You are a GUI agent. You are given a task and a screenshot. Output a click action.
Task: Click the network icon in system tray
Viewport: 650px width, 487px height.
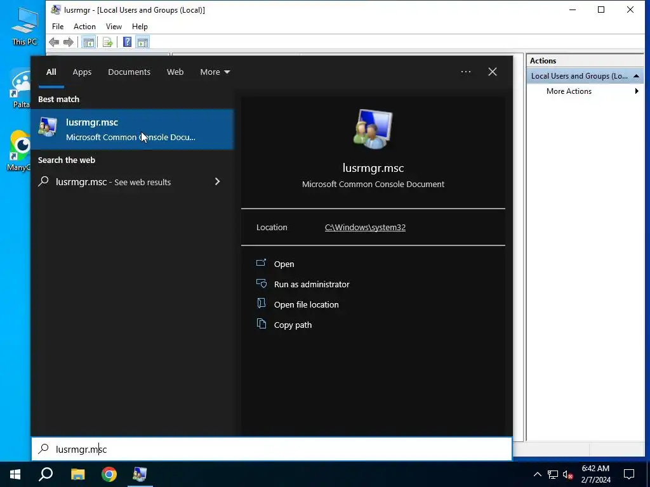pos(553,474)
